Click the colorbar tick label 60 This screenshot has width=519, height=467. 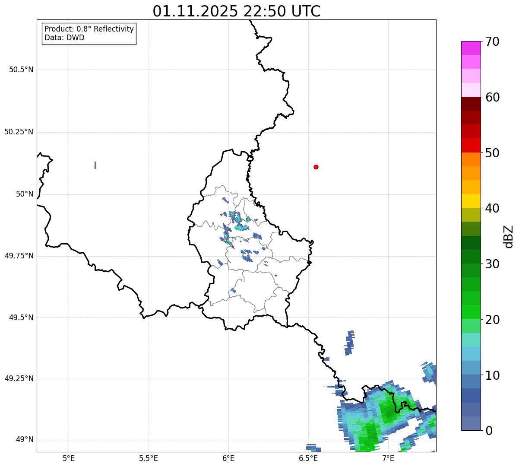pos(492,97)
